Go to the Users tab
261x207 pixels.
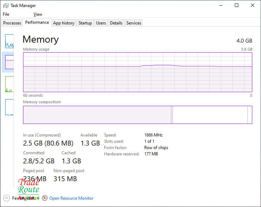click(101, 23)
